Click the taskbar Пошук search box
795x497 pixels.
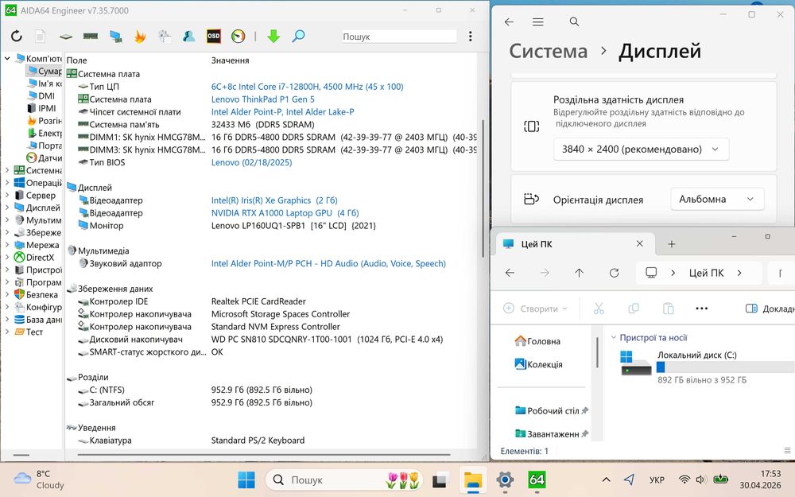344,480
